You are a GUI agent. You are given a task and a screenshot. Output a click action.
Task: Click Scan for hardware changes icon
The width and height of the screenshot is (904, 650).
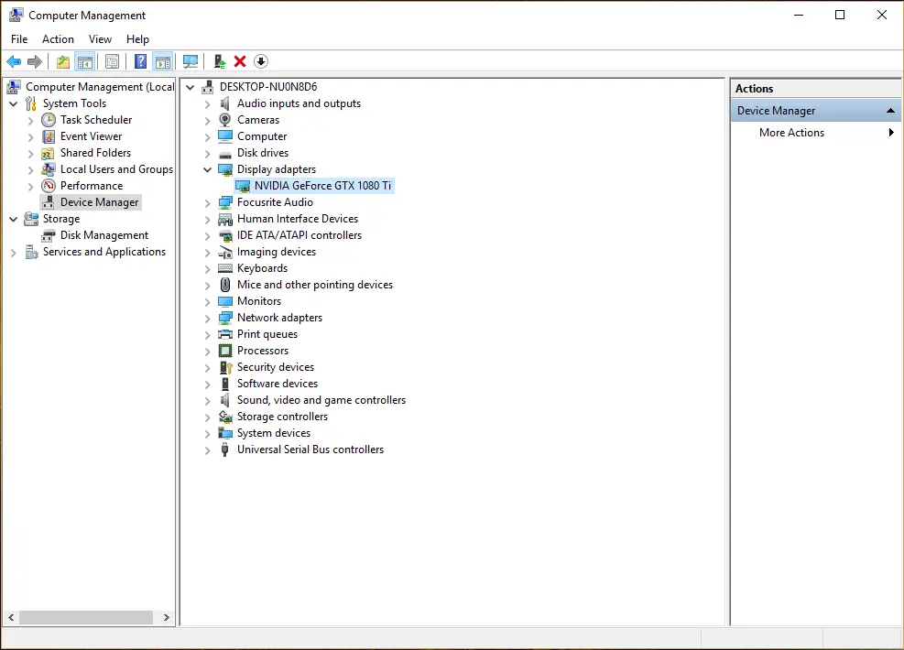pyautogui.click(x=191, y=61)
